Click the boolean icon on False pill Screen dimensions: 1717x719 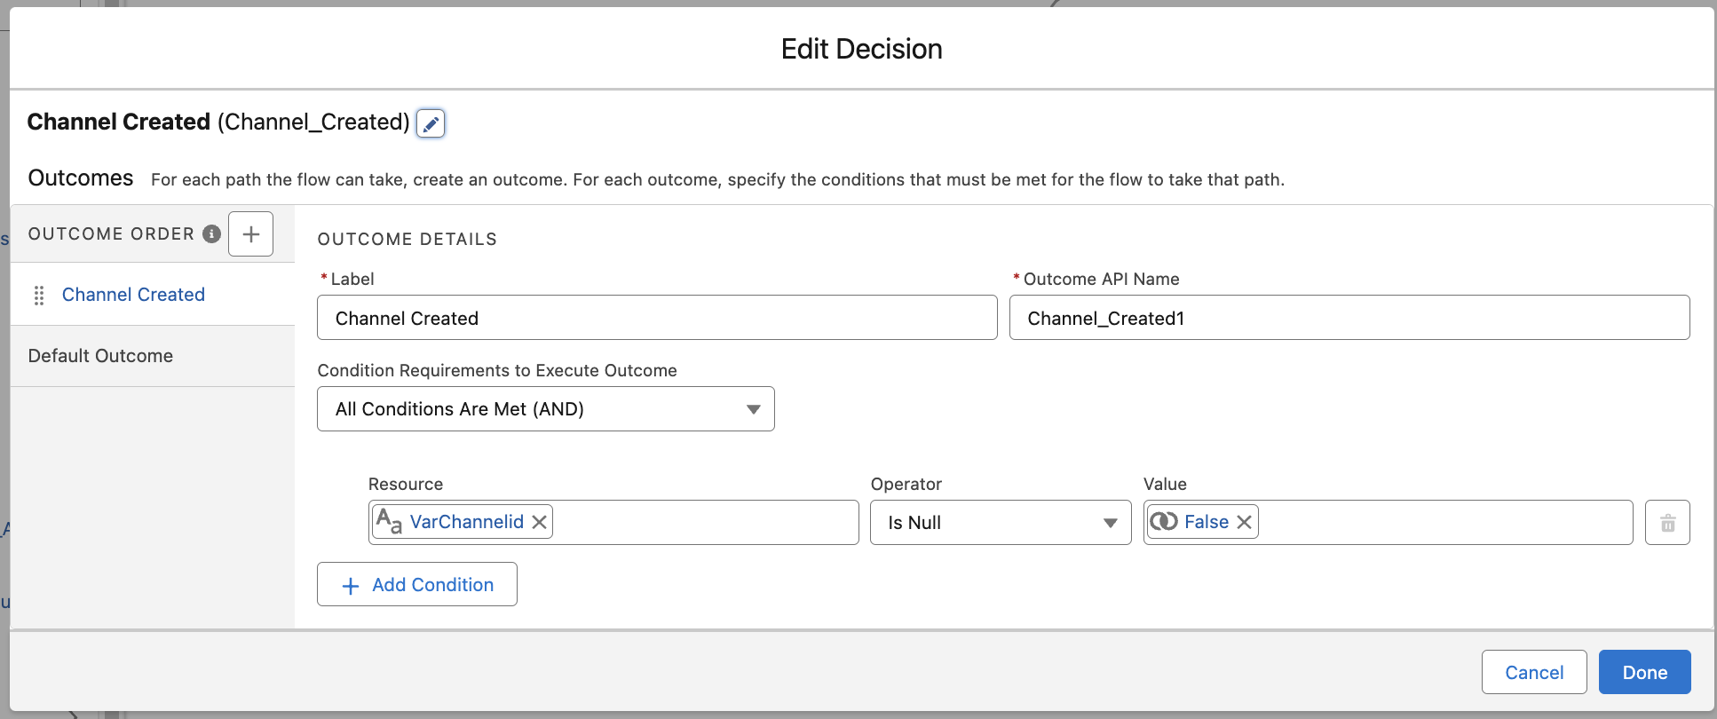pyautogui.click(x=1164, y=522)
